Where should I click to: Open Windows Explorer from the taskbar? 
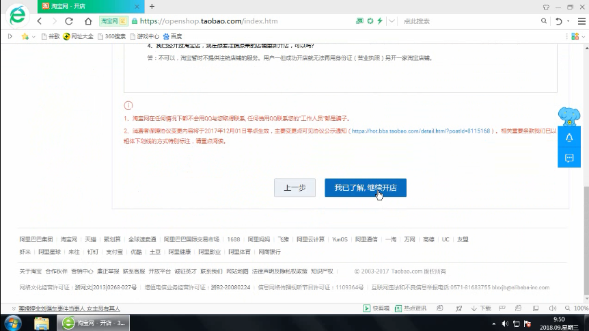coord(42,323)
